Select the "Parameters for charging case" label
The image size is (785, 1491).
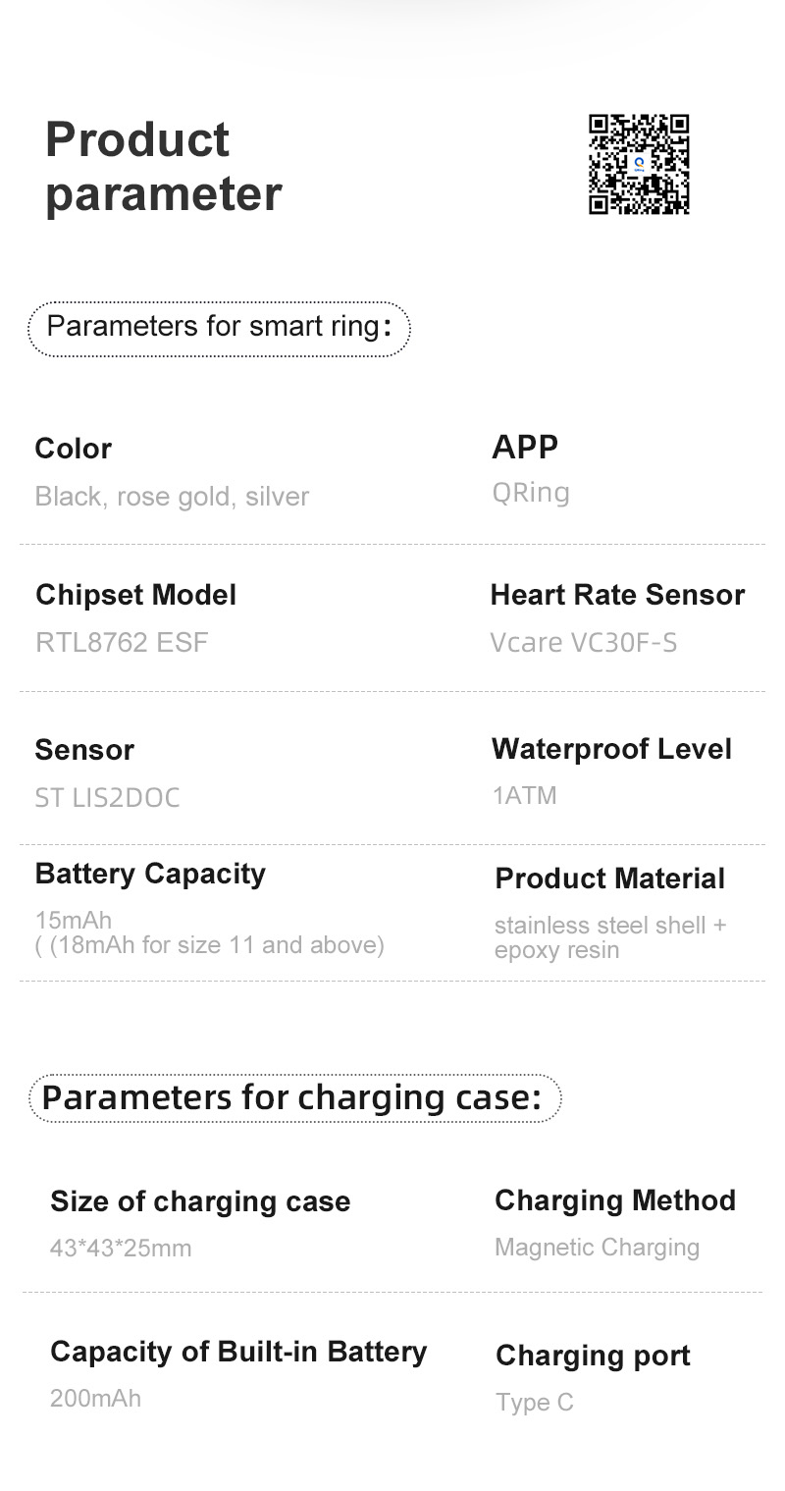click(292, 1097)
